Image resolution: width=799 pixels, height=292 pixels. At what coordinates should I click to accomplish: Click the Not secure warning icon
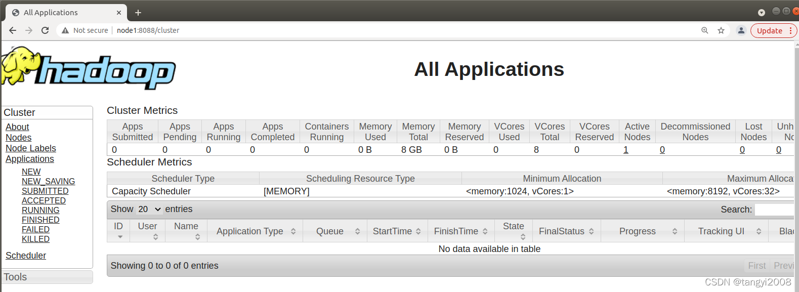[x=65, y=30]
